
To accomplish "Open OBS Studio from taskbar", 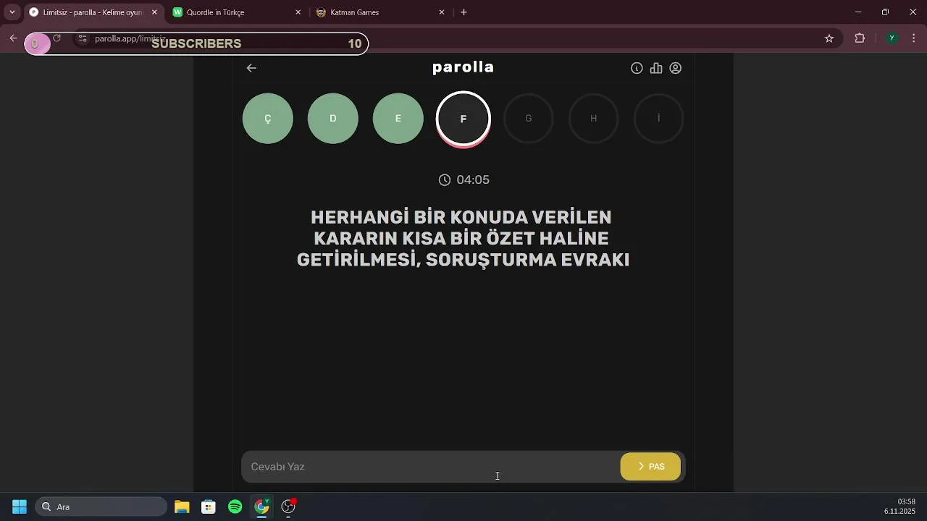I will click(289, 507).
